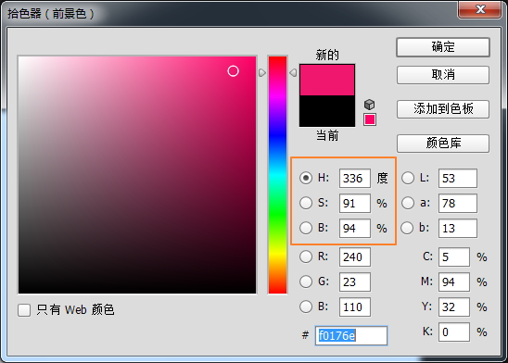Click the 取消 button
The width and height of the screenshot is (508, 363).
443,75
